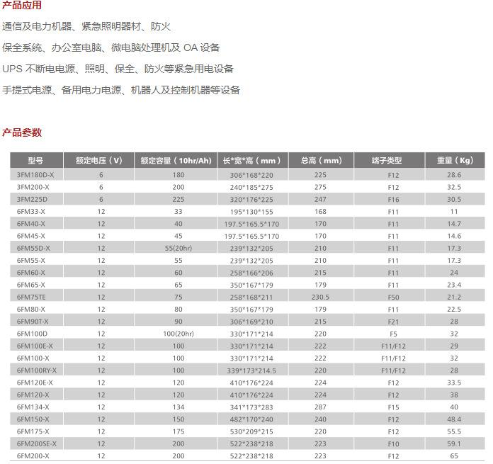The width and height of the screenshot is (493, 464).
Task: Click model cell 6FM100E-X
Action: [x=35, y=346]
